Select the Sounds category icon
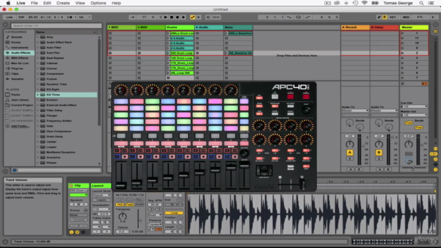The width and height of the screenshot is (441, 248). point(8,37)
